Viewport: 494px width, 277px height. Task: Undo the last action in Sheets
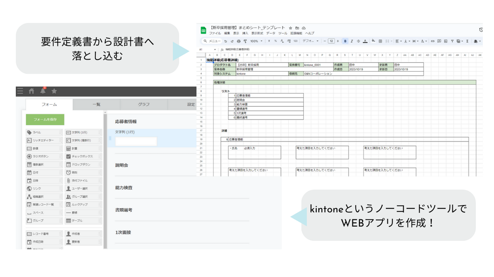[x=226, y=41]
